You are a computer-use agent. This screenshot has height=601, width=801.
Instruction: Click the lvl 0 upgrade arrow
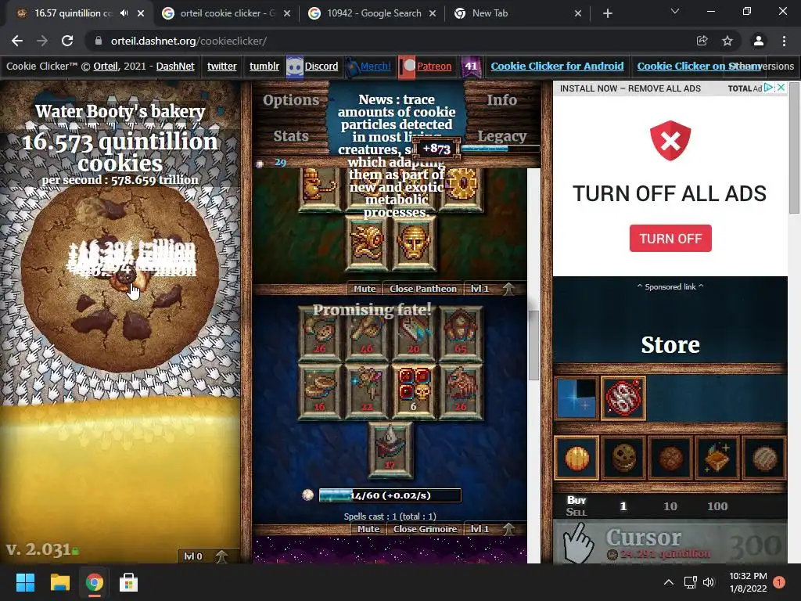[x=221, y=556]
